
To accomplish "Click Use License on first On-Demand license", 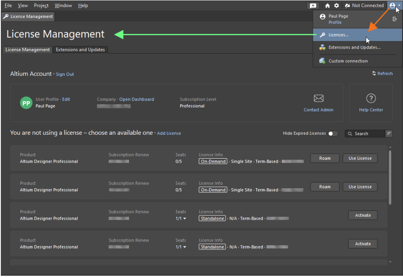I will (360, 159).
